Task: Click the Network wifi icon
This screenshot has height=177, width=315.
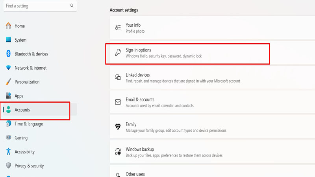Action: coord(8,68)
